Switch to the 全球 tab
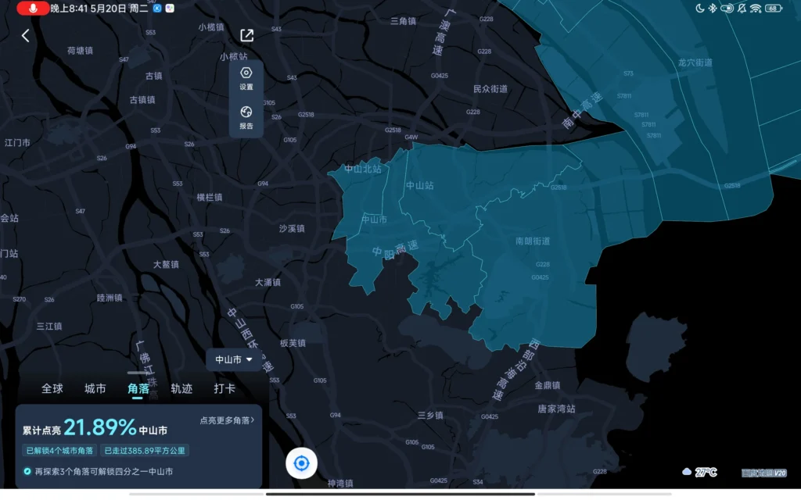The width and height of the screenshot is (801, 500). click(52, 388)
